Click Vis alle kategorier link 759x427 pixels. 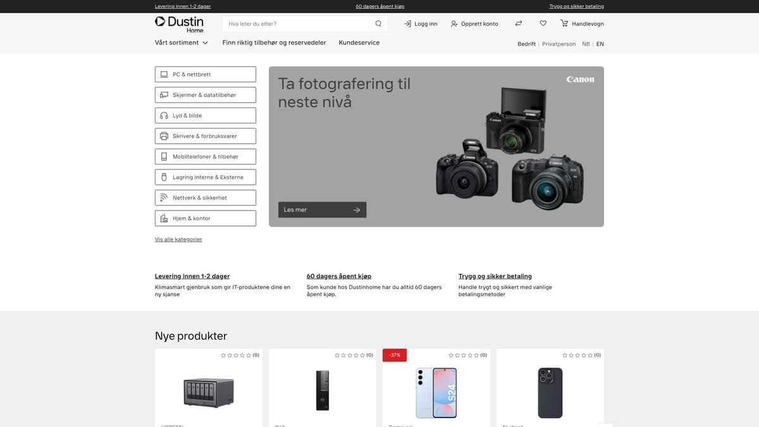pyautogui.click(x=178, y=240)
